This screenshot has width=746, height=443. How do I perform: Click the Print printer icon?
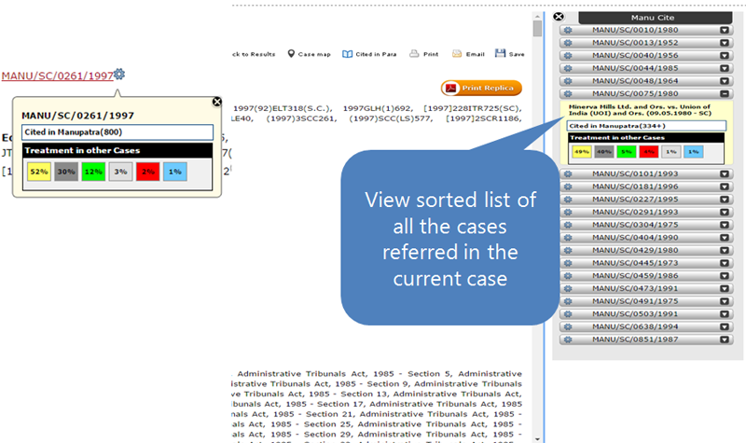[413, 54]
